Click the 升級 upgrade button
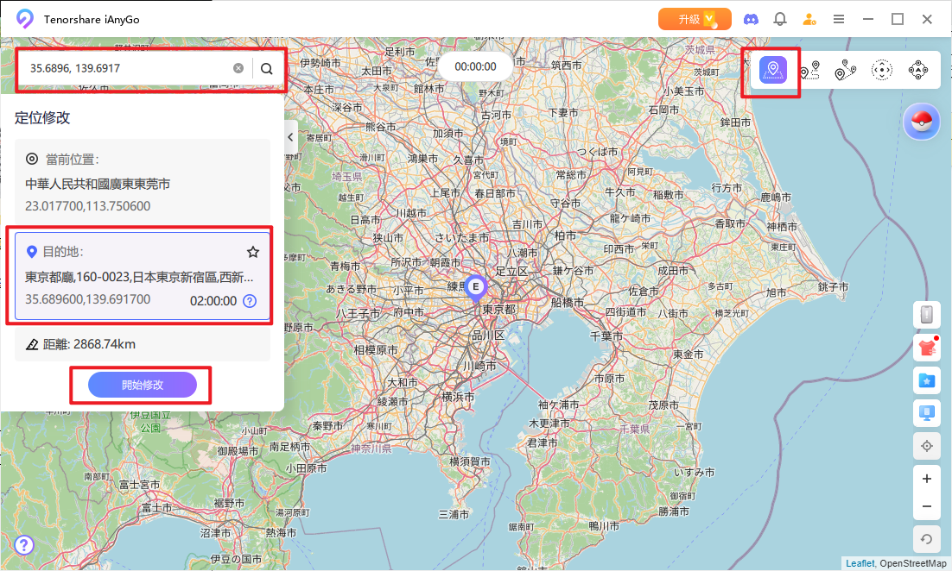952x571 pixels. click(695, 19)
